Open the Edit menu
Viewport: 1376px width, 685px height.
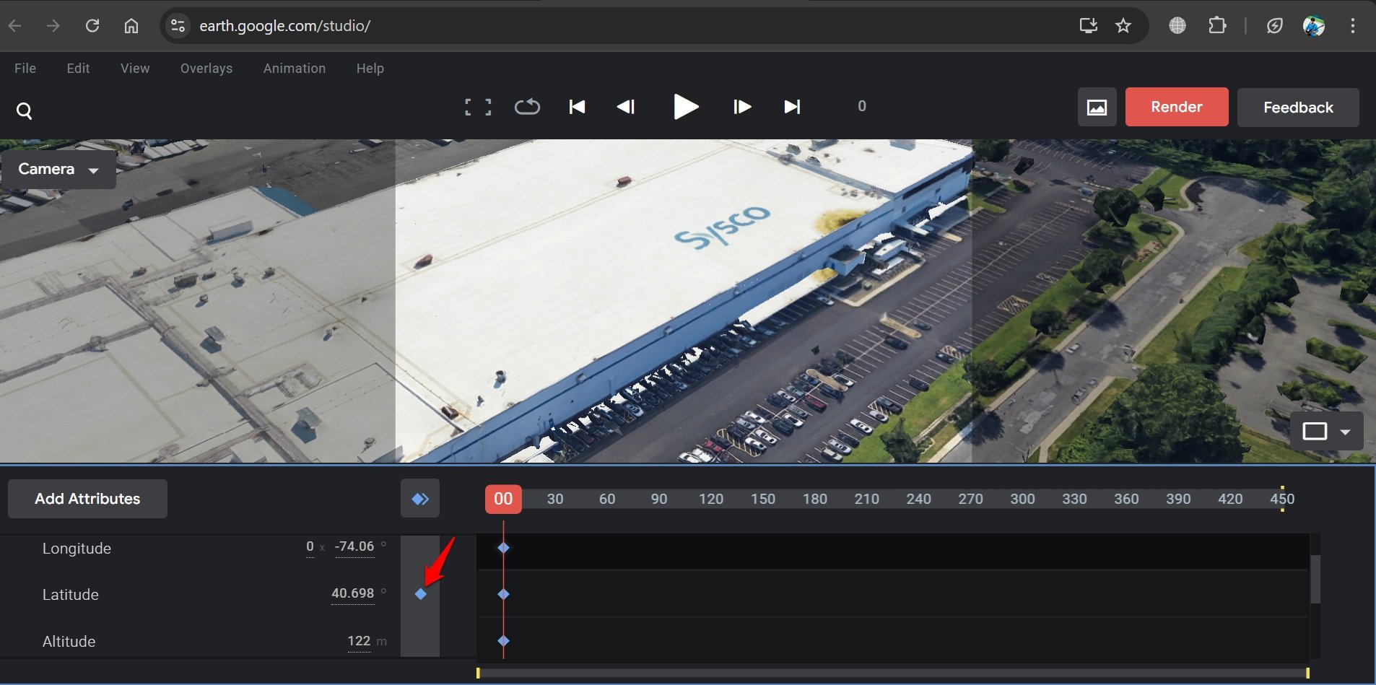pyautogui.click(x=78, y=68)
